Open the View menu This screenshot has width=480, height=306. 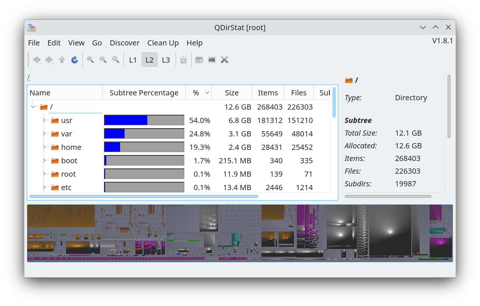click(x=76, y=43)
